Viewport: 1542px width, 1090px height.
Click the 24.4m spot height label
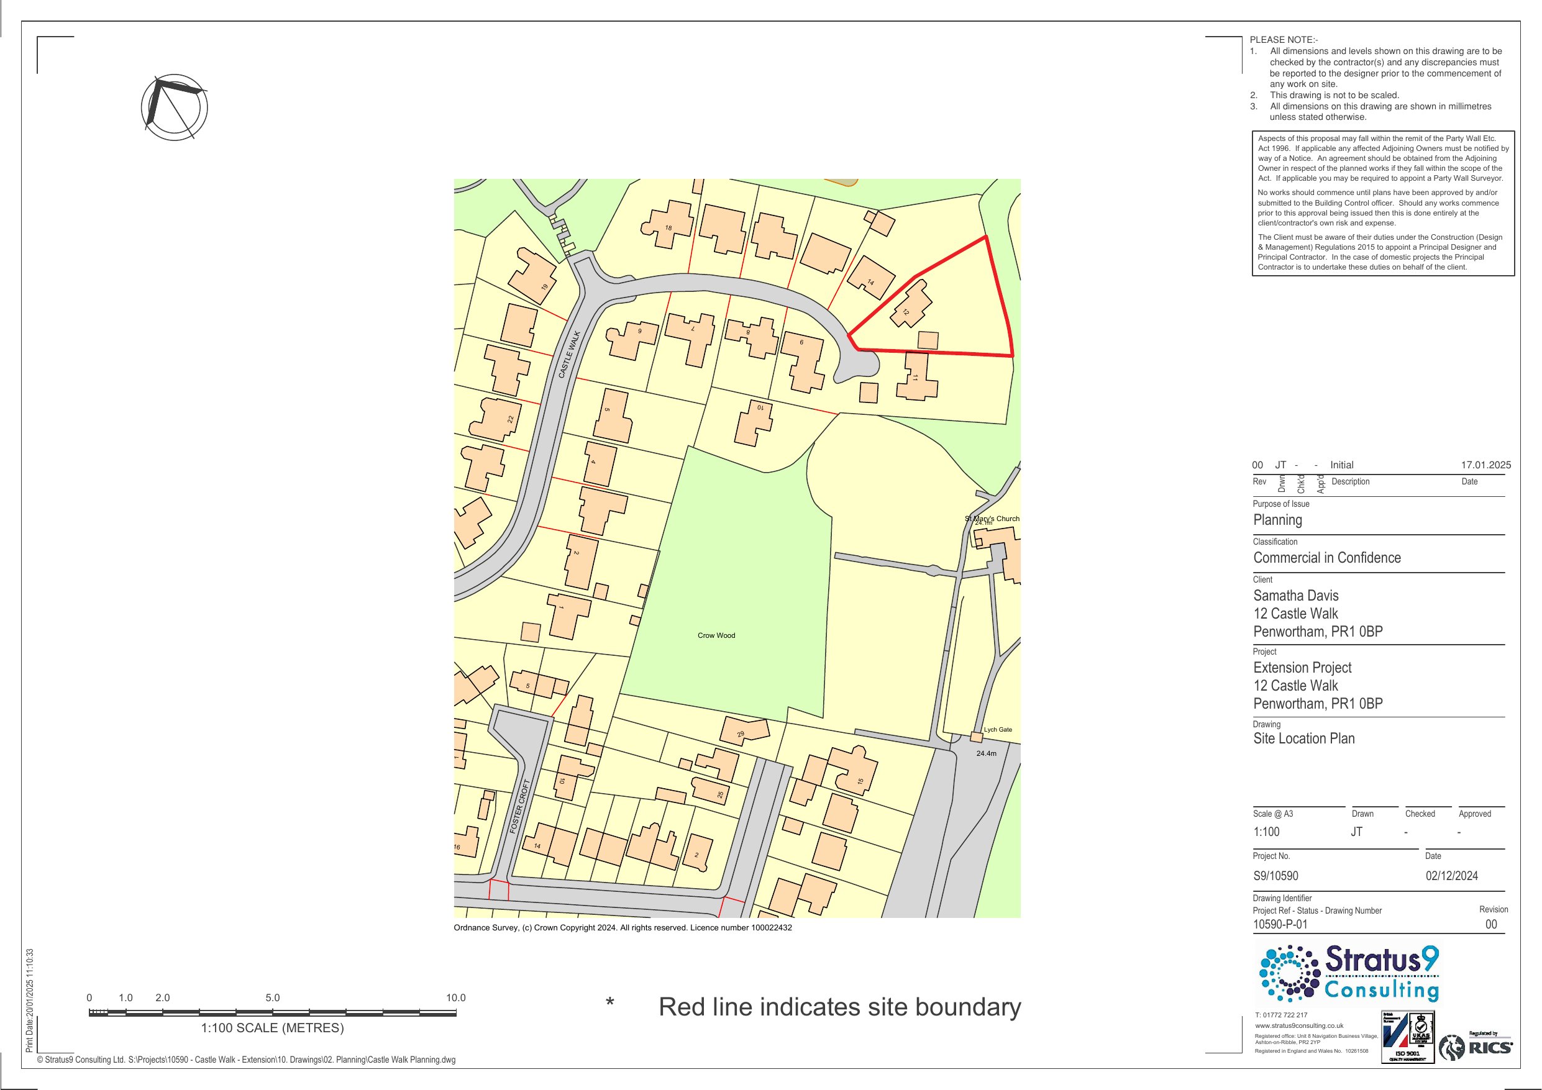pos(986,753)
